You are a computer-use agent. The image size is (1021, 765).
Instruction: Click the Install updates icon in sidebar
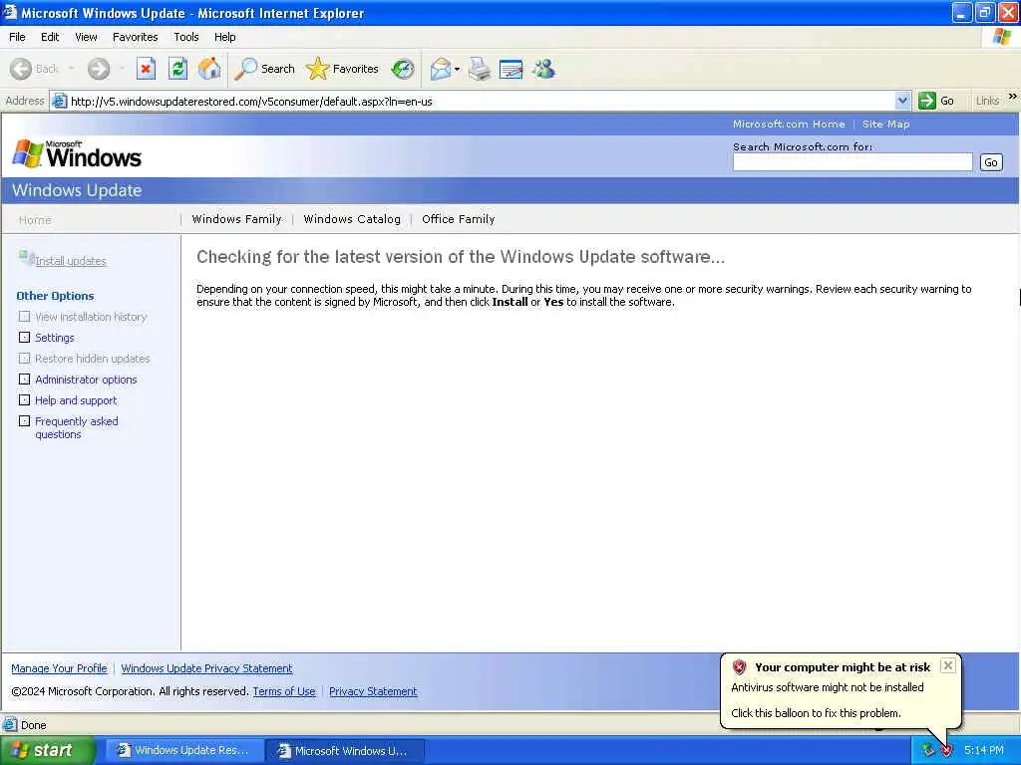click(26, 258)
